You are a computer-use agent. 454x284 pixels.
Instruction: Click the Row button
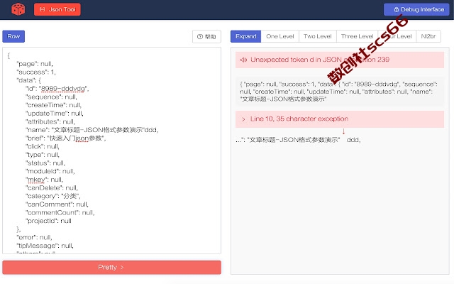[x=13, y=36]
